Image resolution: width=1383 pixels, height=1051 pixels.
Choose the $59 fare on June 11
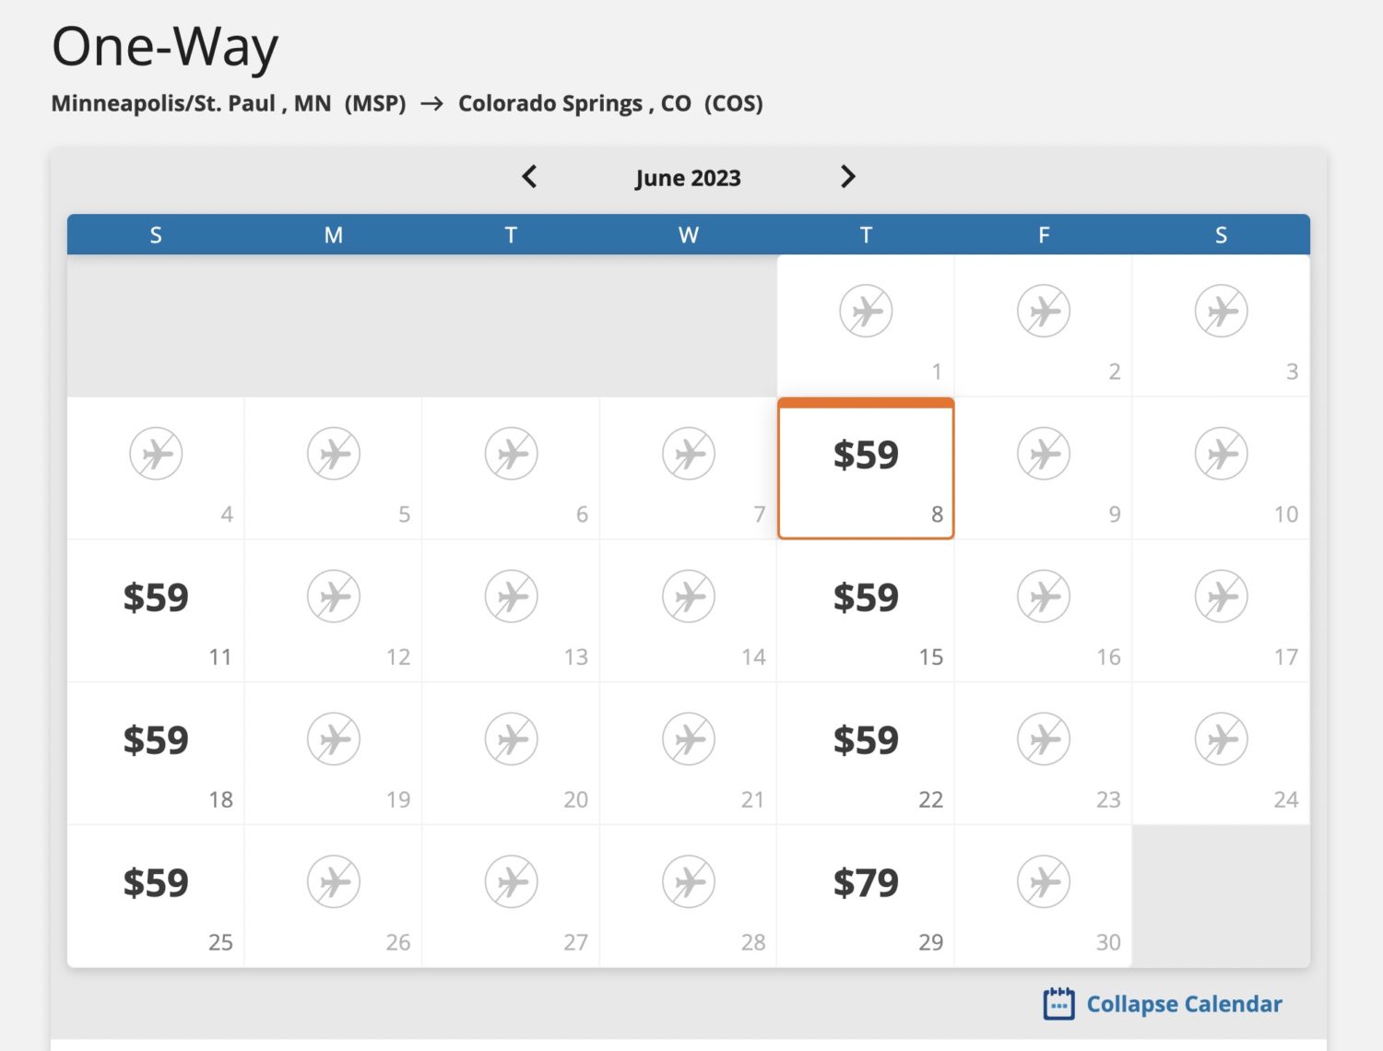tap(156, 598)
